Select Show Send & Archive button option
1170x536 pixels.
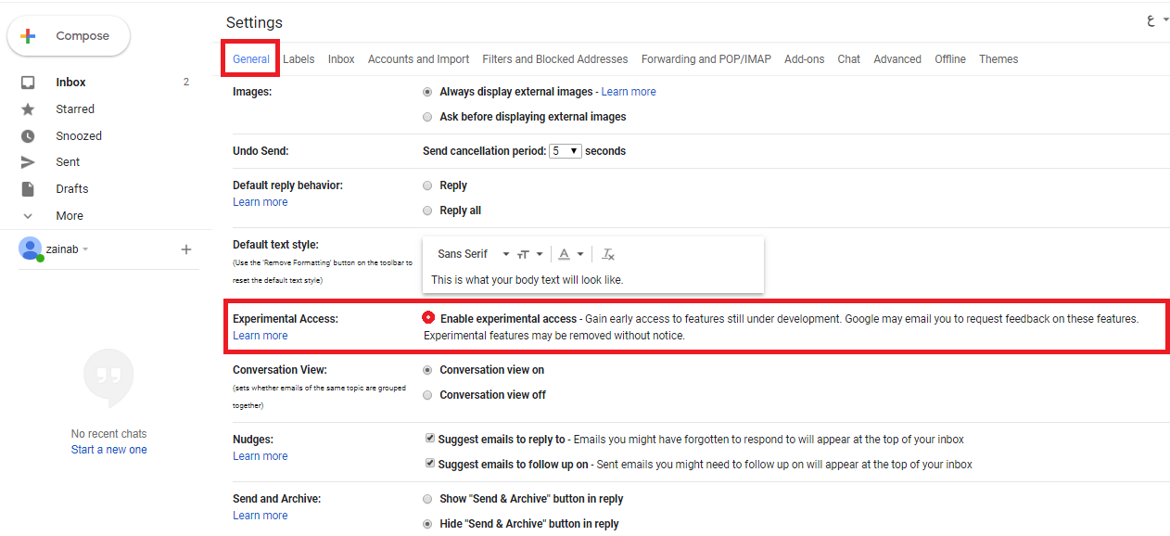[427, 499]
